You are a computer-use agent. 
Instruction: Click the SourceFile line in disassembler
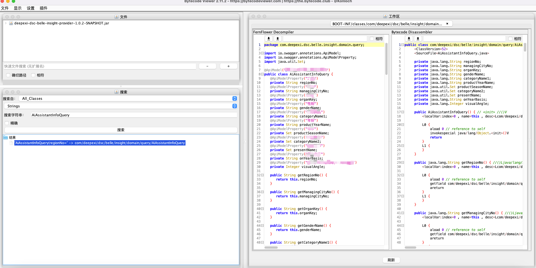[452, 53]
